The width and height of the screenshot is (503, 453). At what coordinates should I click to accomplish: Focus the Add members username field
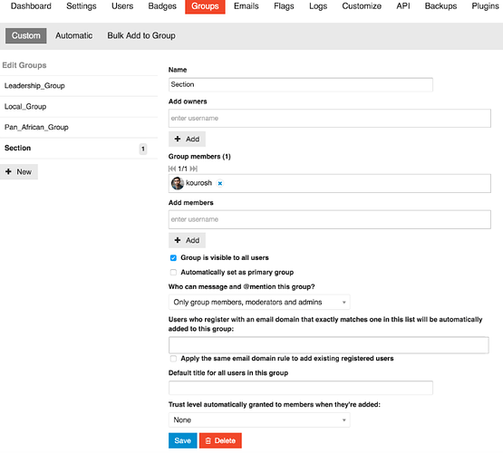pyautogui.click(x=330, y=219)
